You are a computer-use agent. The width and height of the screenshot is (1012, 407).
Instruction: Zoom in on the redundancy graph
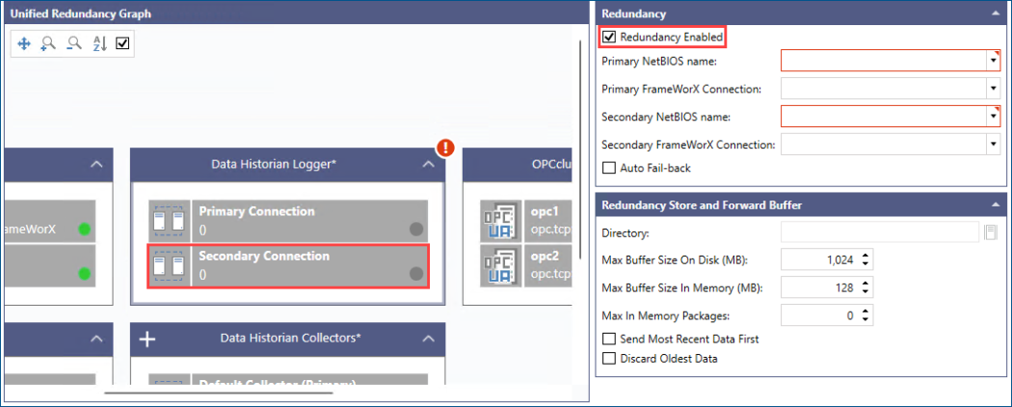pos(48,43)
